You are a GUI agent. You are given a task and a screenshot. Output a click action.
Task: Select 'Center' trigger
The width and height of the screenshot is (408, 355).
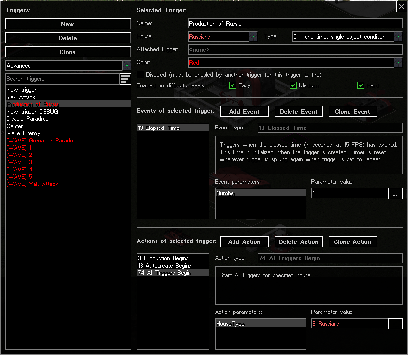[x=68, y=126]
